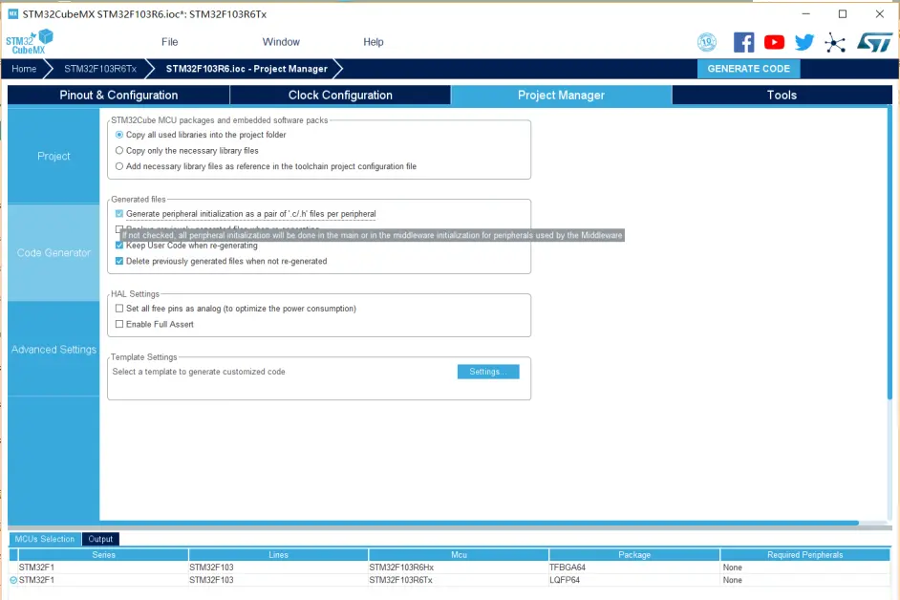Select Copy only the necessary library files
The height and width of the screenshot is (600, 900).
click(x=119, y=150)
